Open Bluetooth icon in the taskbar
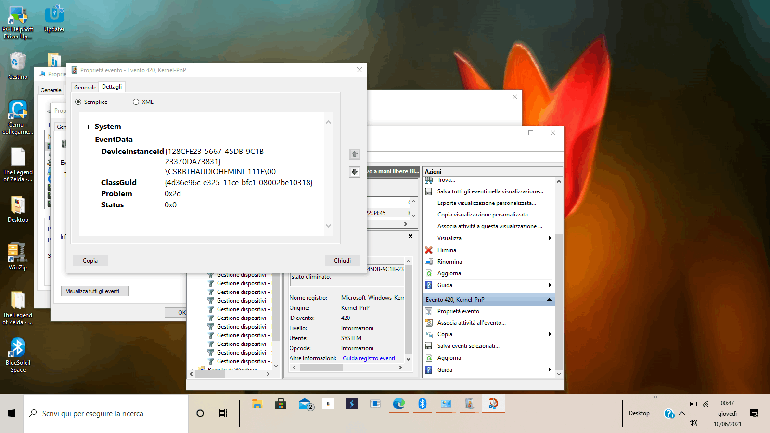The width and height of the screenshot is (770, 433). click(422, 404)
